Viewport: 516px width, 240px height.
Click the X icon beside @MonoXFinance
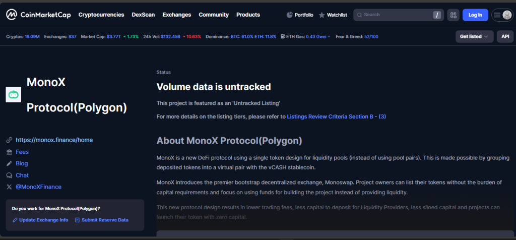tap(9, 187)
